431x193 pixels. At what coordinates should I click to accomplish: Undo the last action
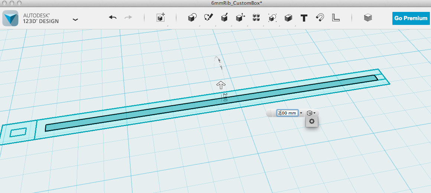(x=113, y=17)
